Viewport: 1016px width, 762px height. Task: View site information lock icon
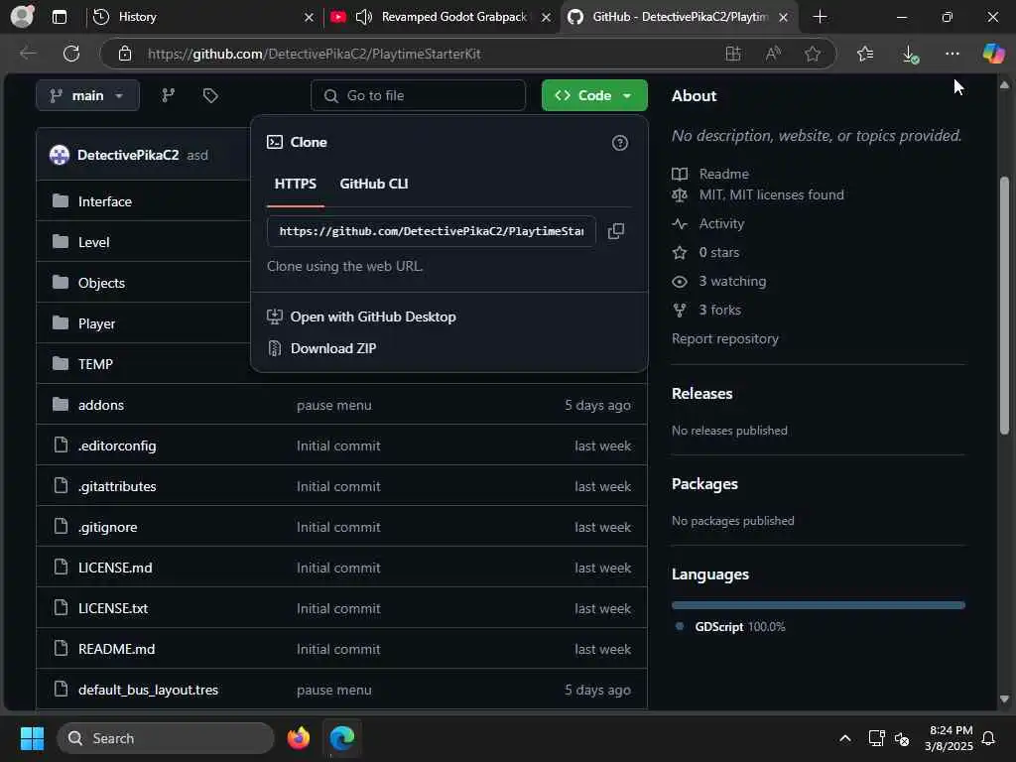(125, 54)
